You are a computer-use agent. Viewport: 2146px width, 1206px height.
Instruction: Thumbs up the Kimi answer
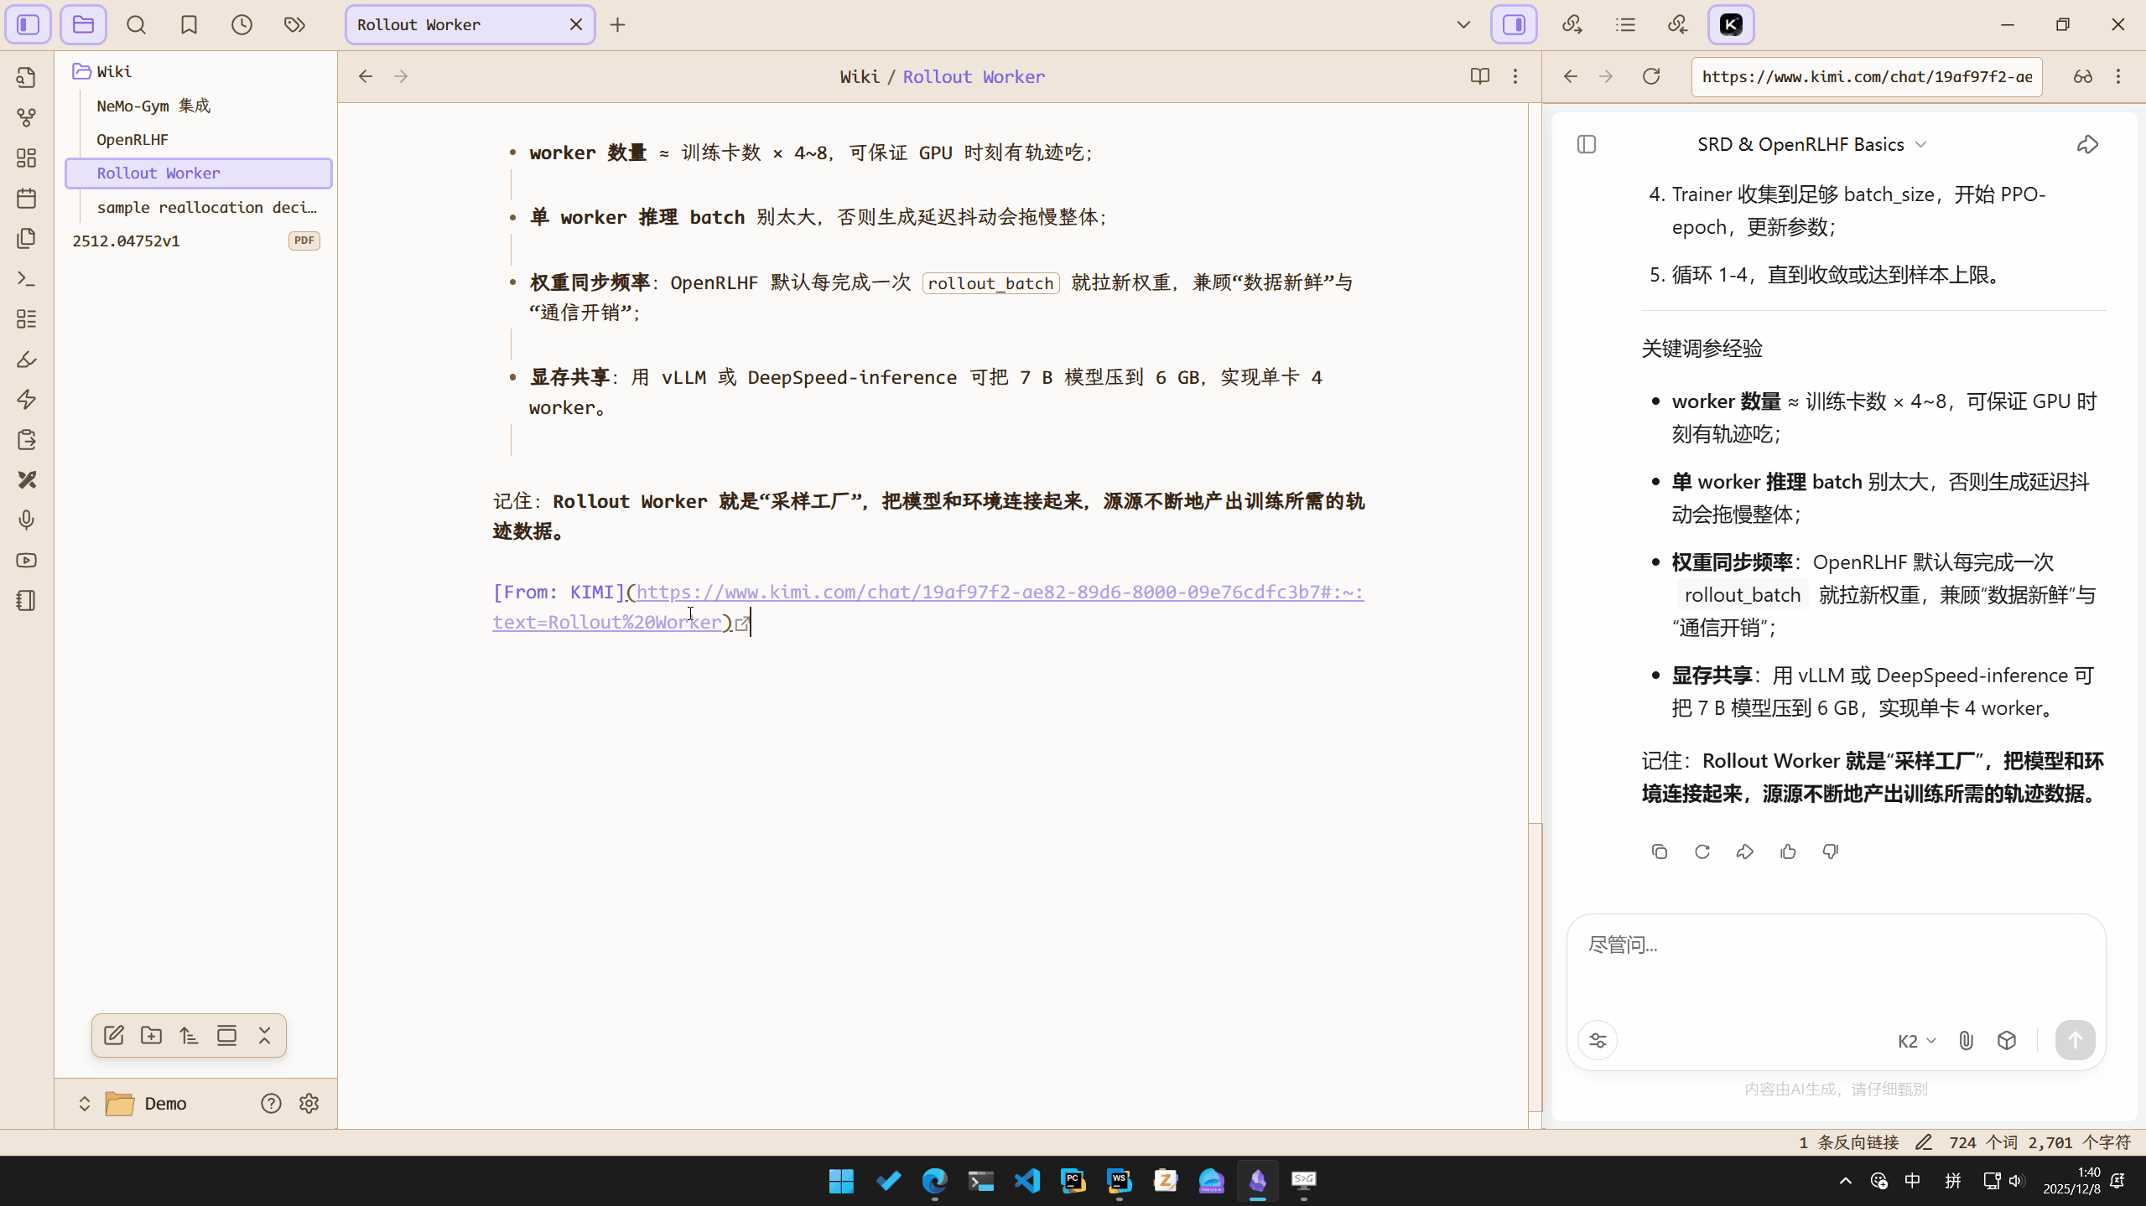click(1788, 851)
